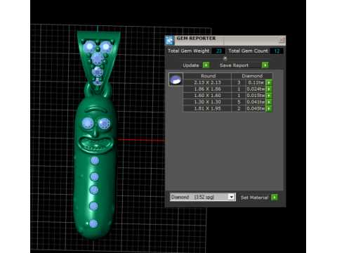
Task: Click the green arrow on the 1.30 X 1.30 row
Action: [x=269, y=102]
